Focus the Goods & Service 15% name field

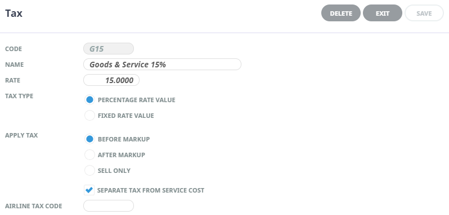point(163,64)
